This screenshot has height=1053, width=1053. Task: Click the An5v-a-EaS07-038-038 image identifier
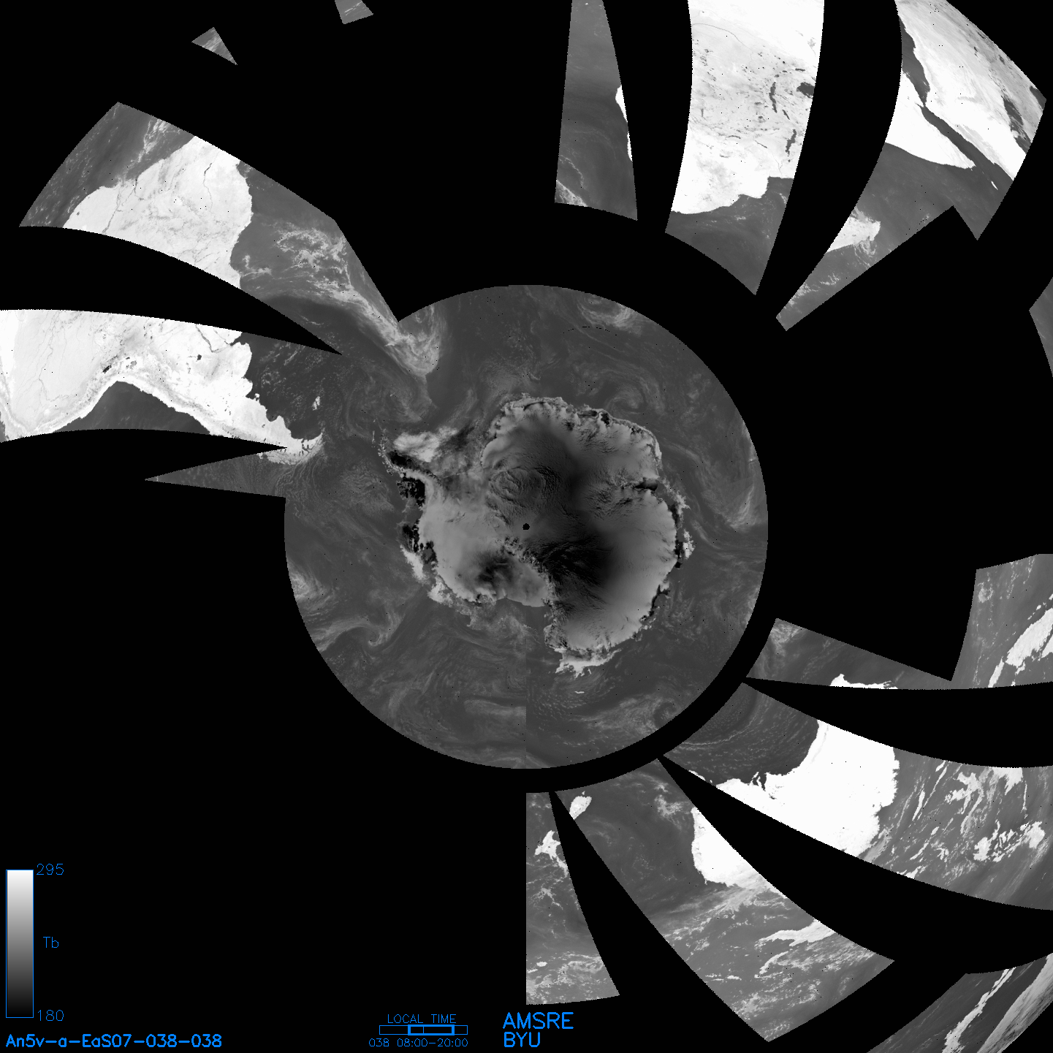tap(114, 1041)
